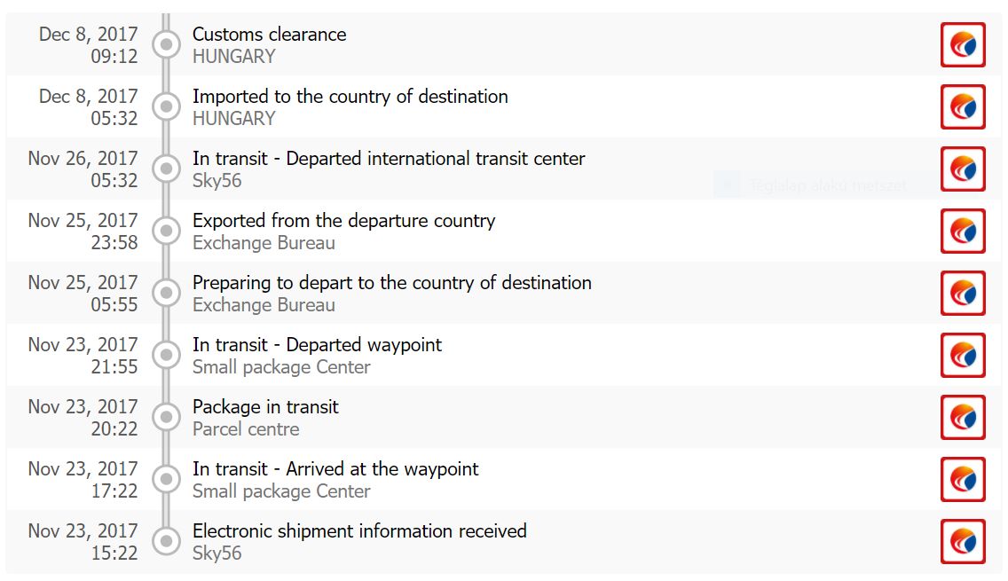Image resolution: width=1008 pixels, height=581 pixels.
Task: Click the carrier logo beside Customs clearance
Action: coord(963,44)
